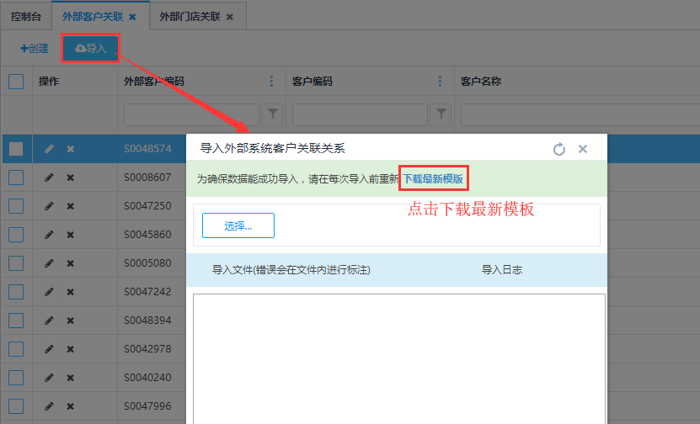This screenshot has height=424, width=700.
Task: Switch to the 外部门店关联 tab
Action: (190, 16)
